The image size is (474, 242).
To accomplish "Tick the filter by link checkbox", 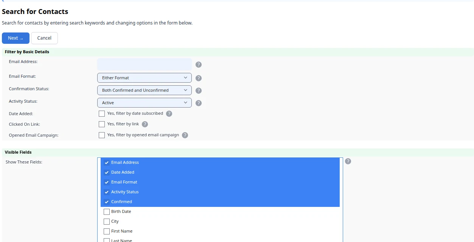I will [x=102, y=124].
